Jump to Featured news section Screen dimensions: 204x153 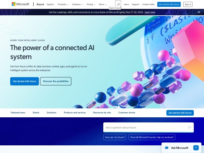18,113
